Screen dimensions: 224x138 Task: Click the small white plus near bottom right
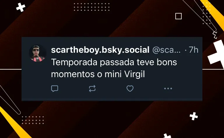click(x=194, y=116)
